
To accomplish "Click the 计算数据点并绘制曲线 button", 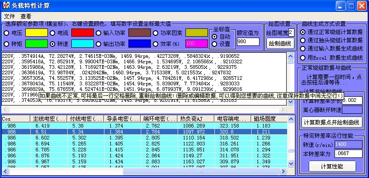I will tap(332, 122).
